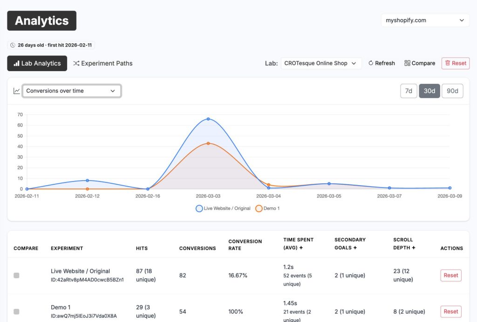Click the refresh circular arrow icon

[x=370, y=63]
